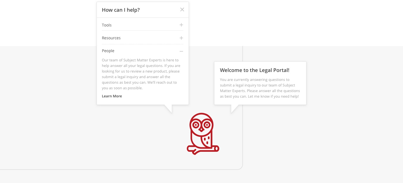Click the branch the owl perches on
This screenshot has width=403, height=183.
(203, 150)
